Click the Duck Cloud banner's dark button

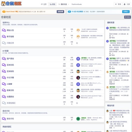tap(60, 11)
